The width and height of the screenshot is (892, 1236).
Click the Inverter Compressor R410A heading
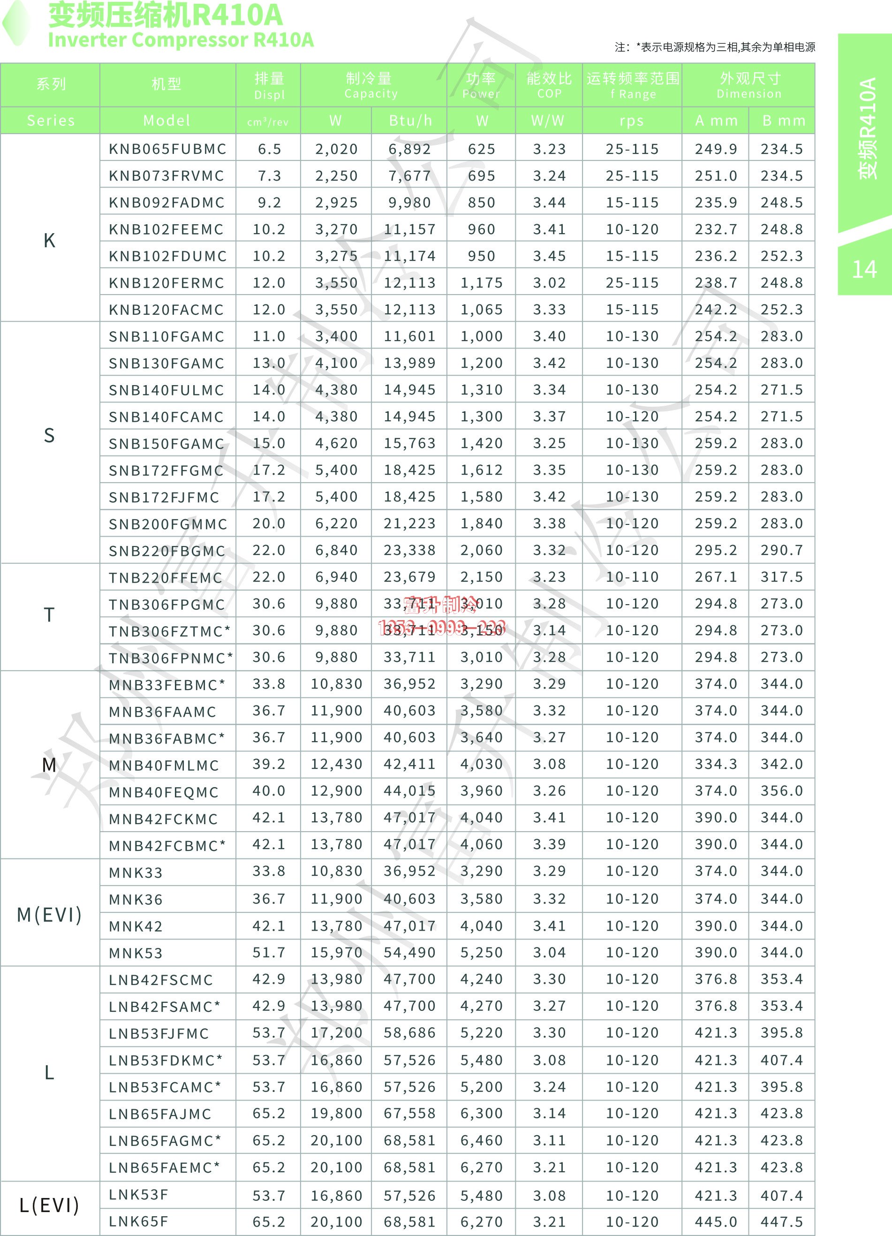[x=181, y=40]
